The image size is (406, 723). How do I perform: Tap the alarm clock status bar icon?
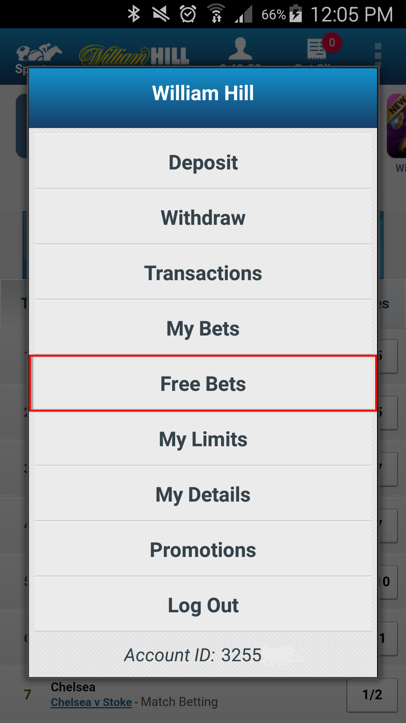[x=188, y=14]
